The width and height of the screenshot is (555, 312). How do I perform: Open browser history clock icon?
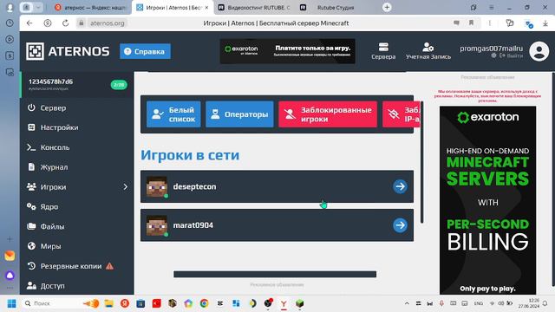point(10,23)
